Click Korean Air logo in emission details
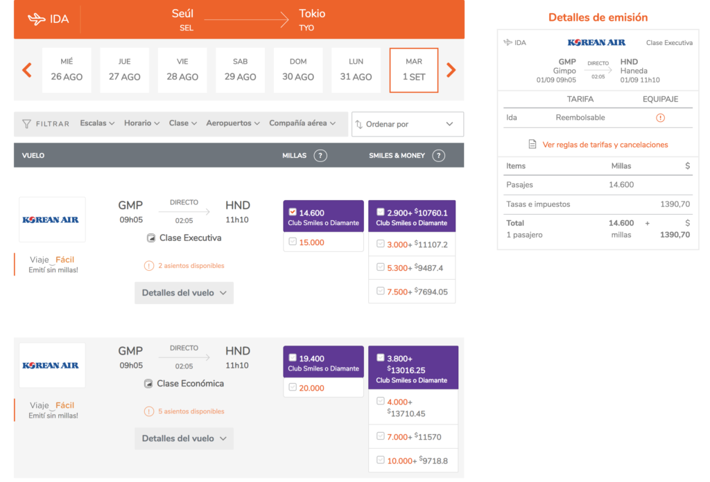 pos(596,42)
